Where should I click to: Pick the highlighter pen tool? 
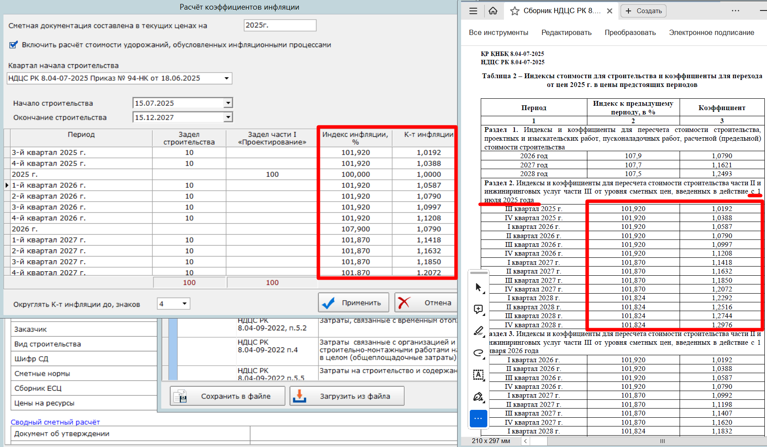[x=479, y=331]
